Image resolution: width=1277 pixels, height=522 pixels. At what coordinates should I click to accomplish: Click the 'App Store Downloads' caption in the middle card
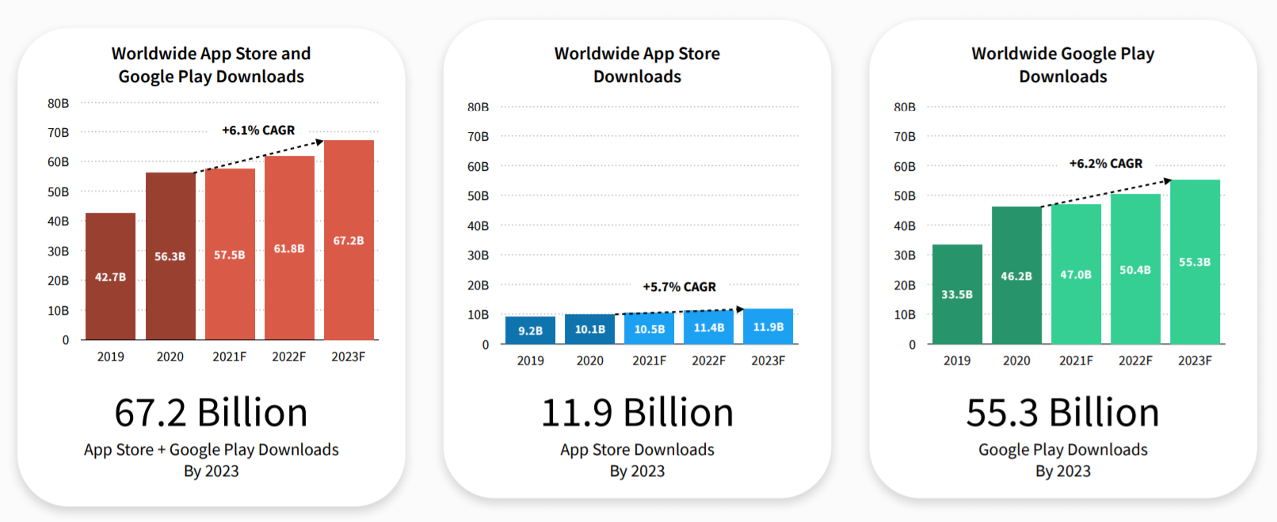[x=637, y=449]
